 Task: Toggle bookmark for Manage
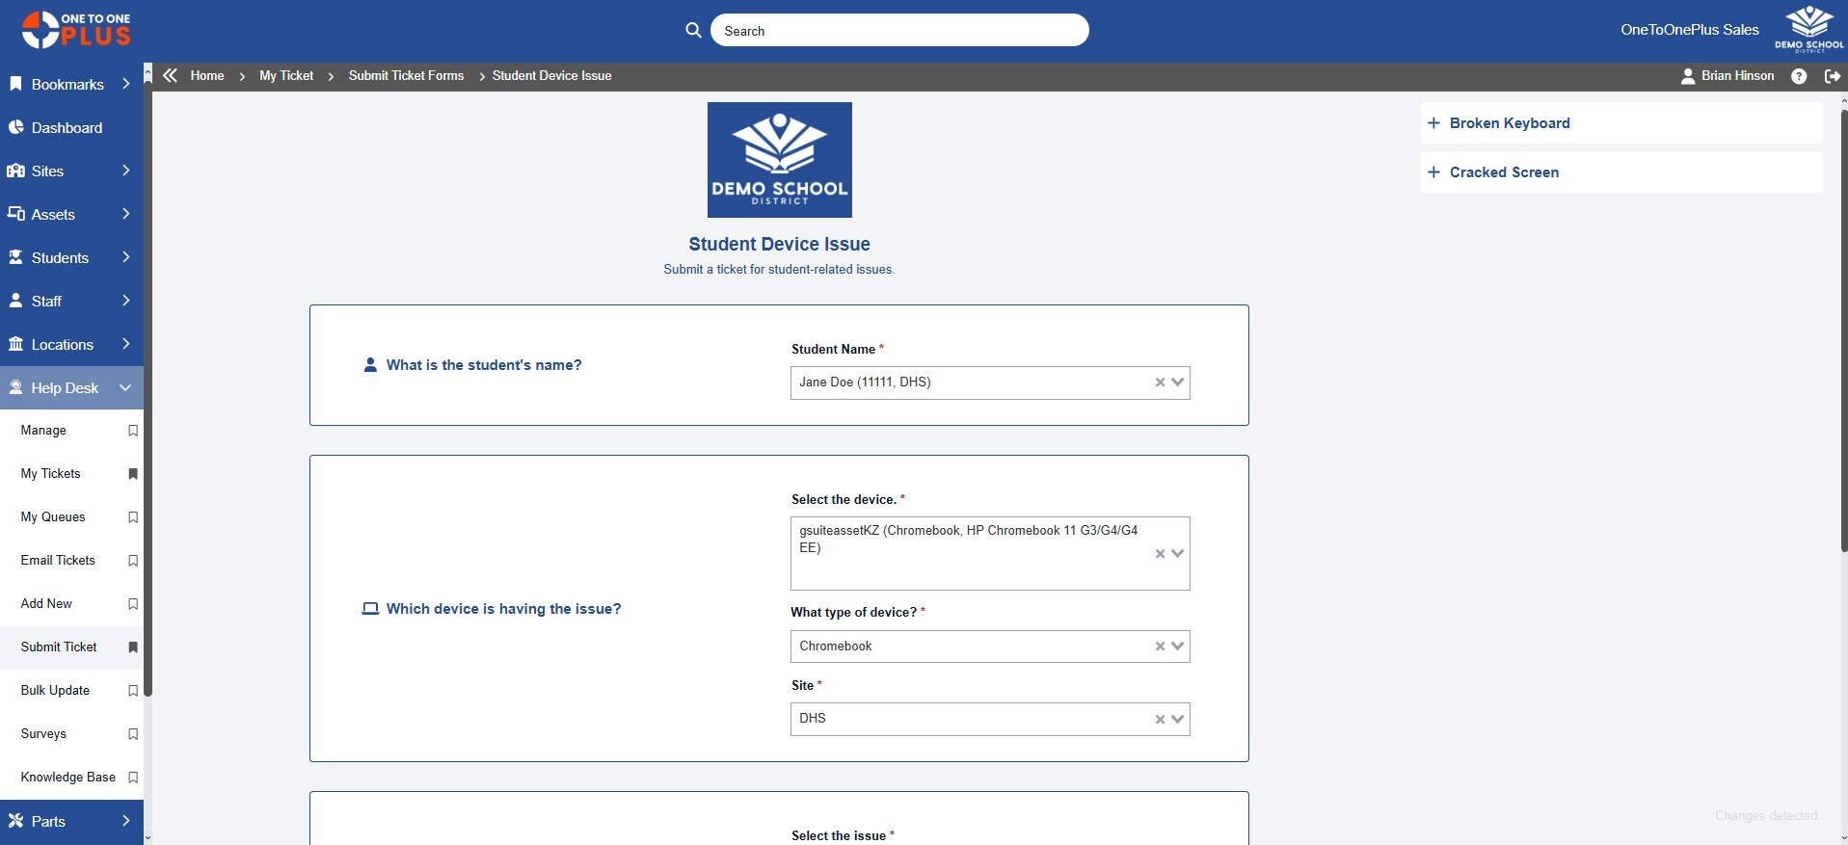(133, 431)
